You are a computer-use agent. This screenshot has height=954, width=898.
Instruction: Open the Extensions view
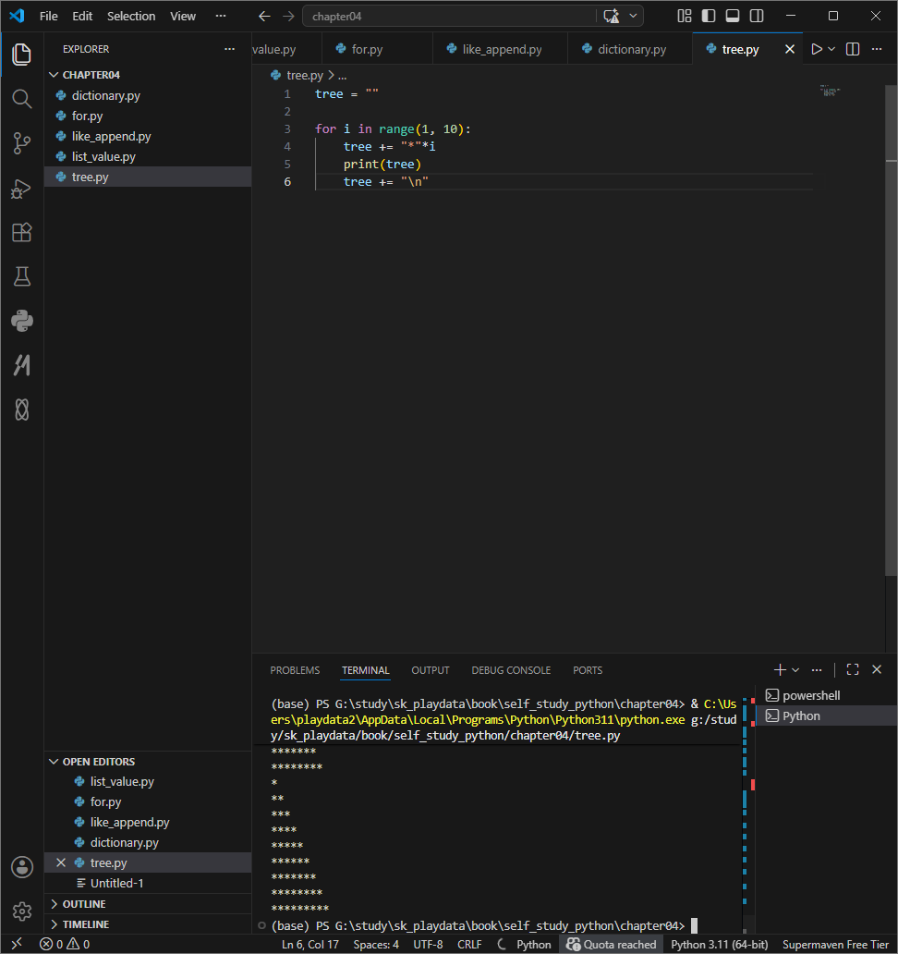[22, 232]
